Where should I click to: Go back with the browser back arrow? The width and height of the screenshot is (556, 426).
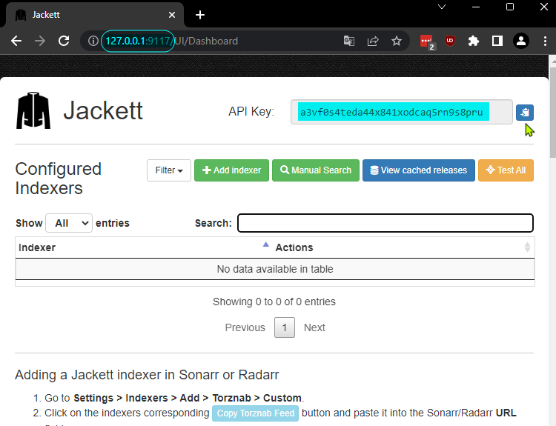click(16, 41)
